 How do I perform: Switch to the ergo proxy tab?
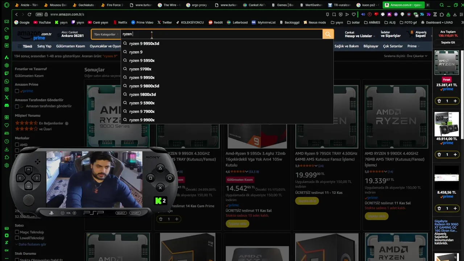(198, 5)
